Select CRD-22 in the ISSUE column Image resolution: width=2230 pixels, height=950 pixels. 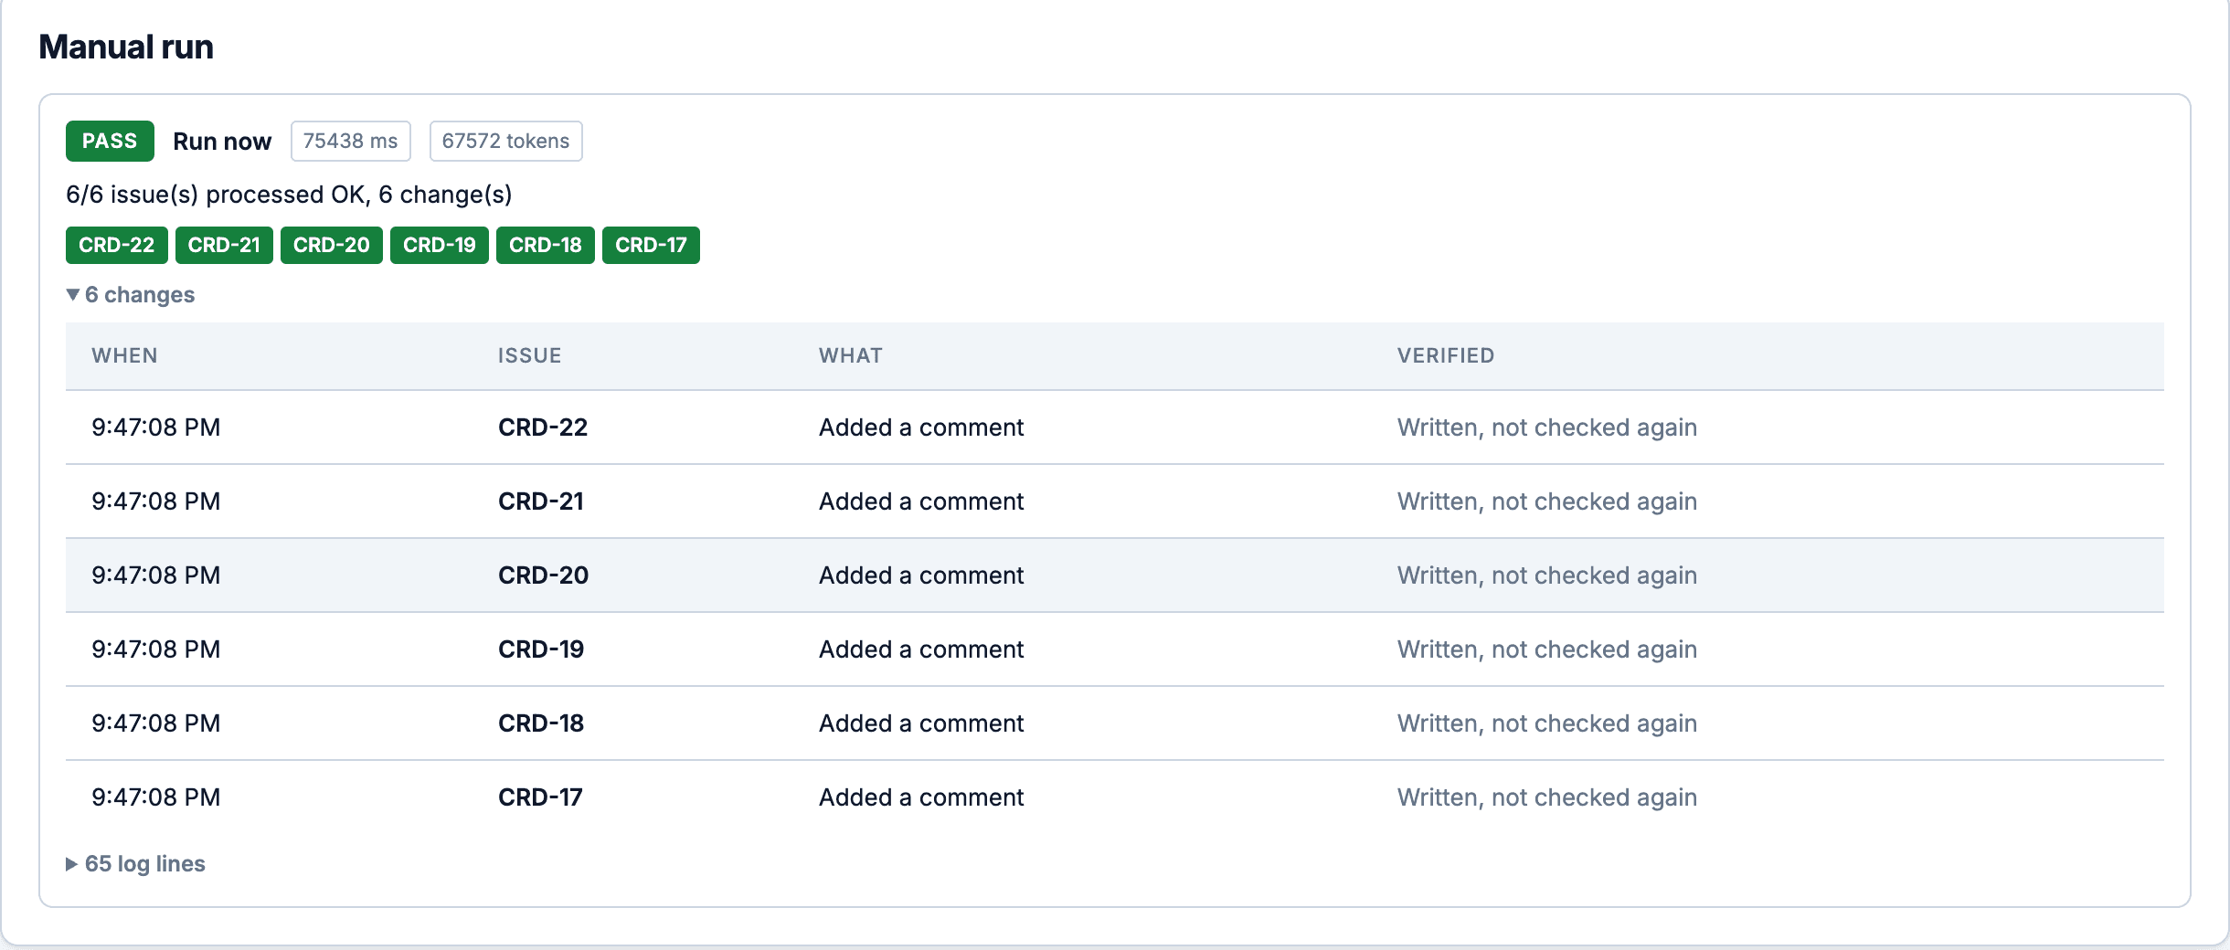click(x=543, y=427)
